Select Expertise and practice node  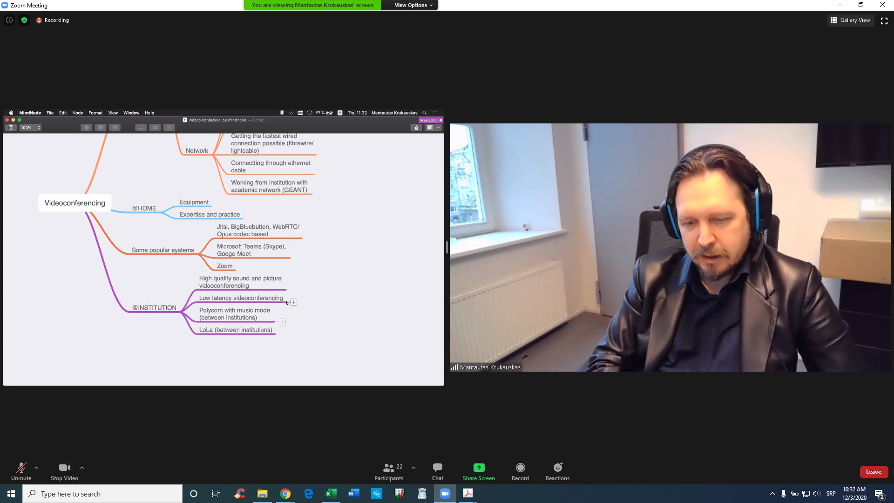(x=210, y=215)
